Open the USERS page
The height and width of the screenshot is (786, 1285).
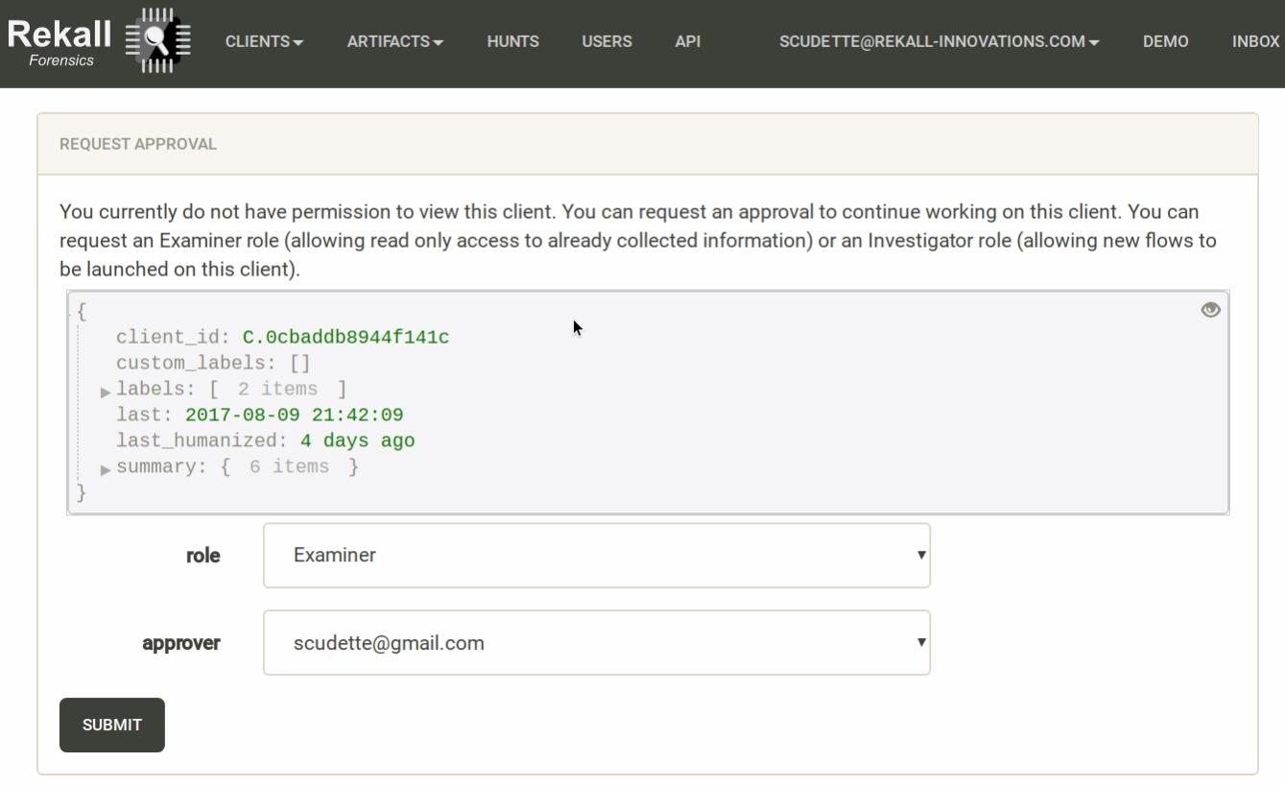click(x=607, y=41)
